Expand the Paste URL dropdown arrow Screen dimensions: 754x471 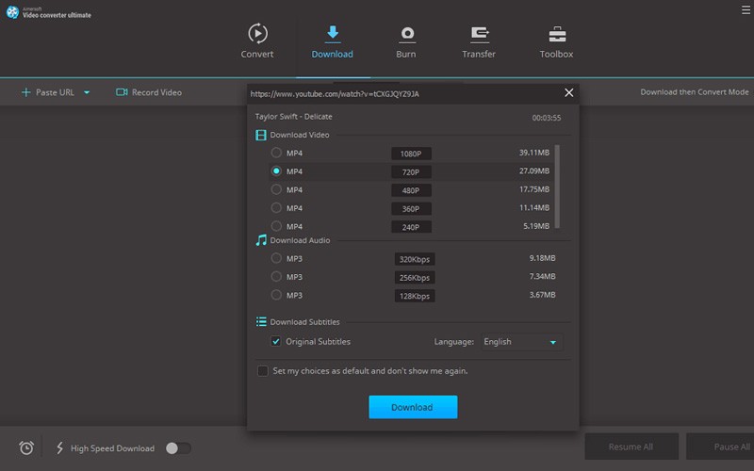click(87, 92)
